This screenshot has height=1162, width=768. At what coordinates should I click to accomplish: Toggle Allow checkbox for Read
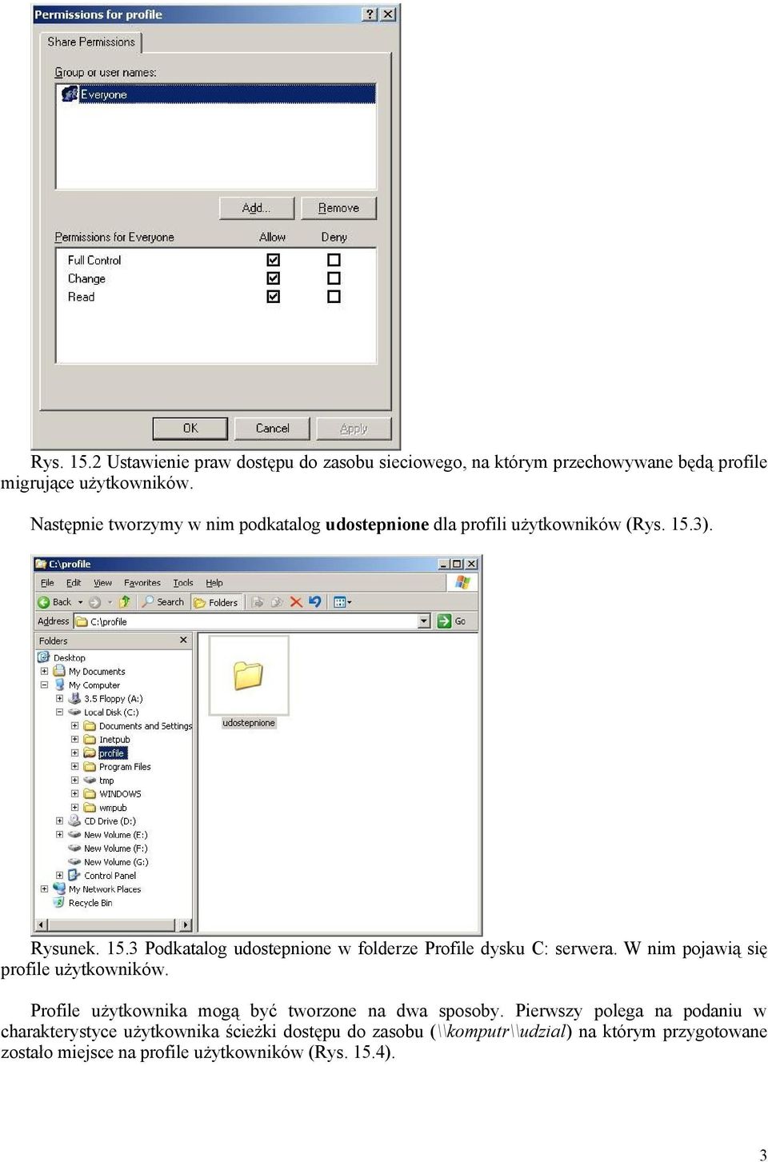(x=274, y=297)
